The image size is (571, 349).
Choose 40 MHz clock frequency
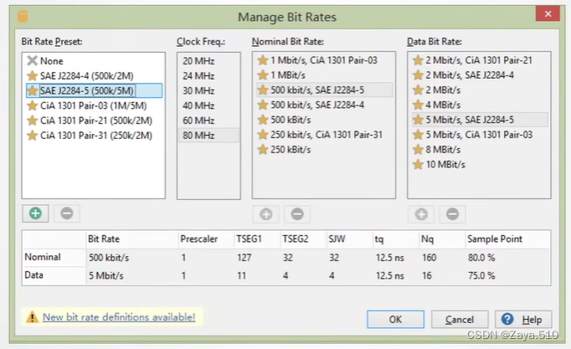tap(208, 105)
